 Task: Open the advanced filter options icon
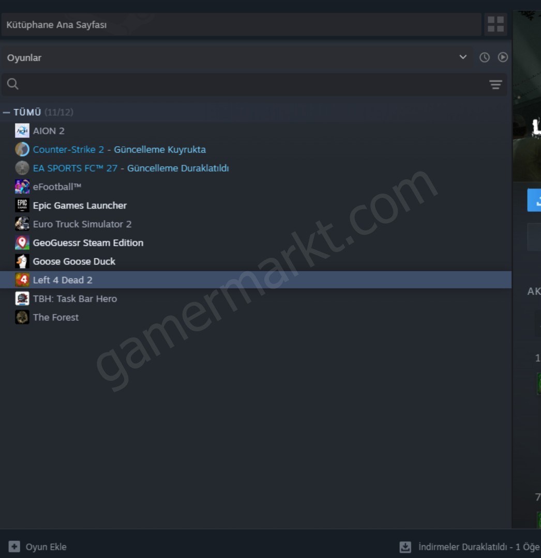click(495, 84)
